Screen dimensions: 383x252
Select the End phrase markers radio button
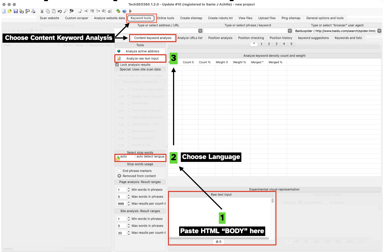(119, 171)
